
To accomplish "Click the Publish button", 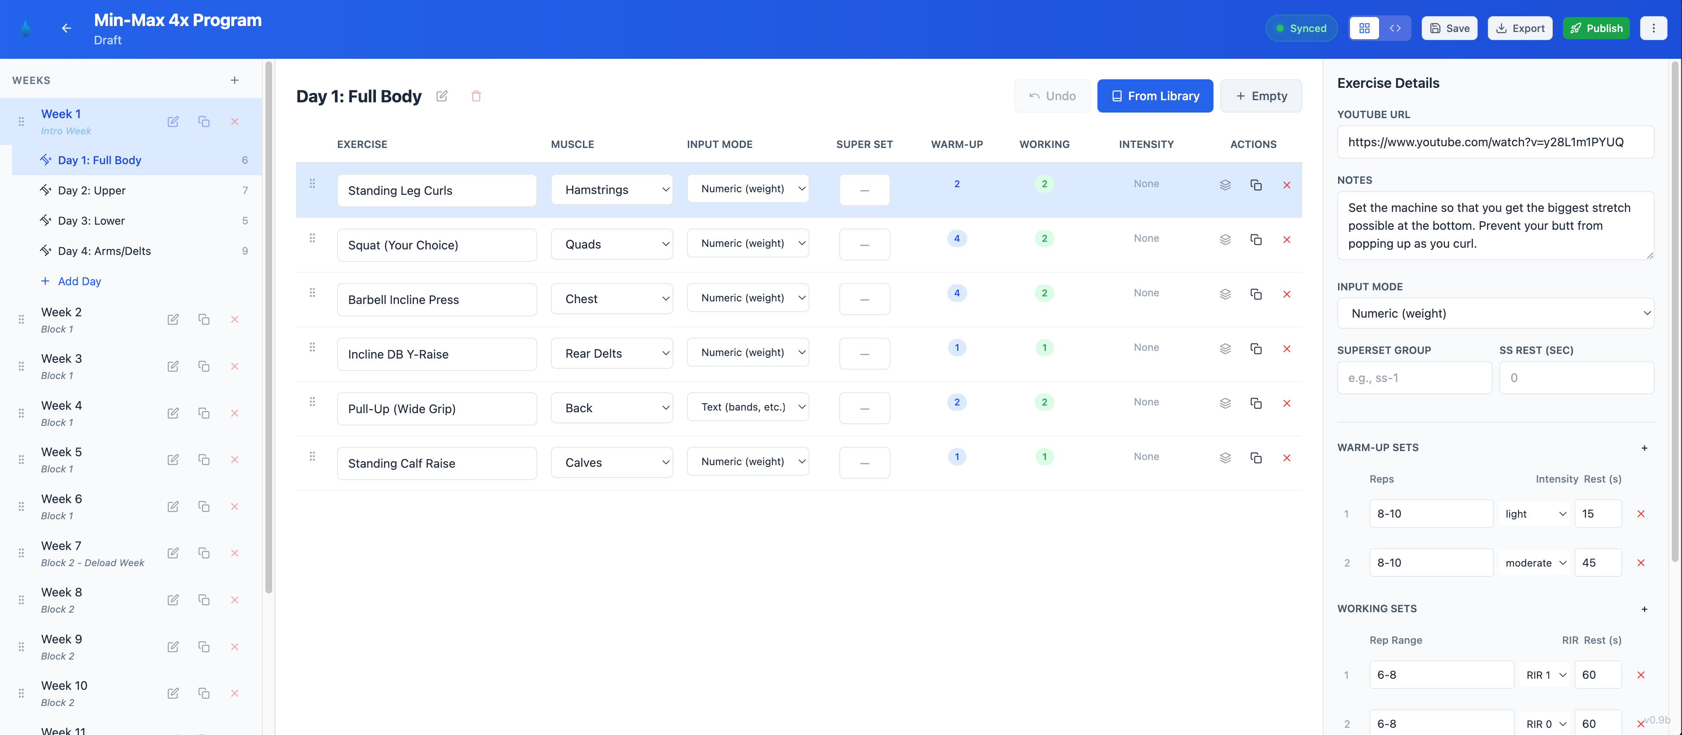I will tap(1597, 28).
